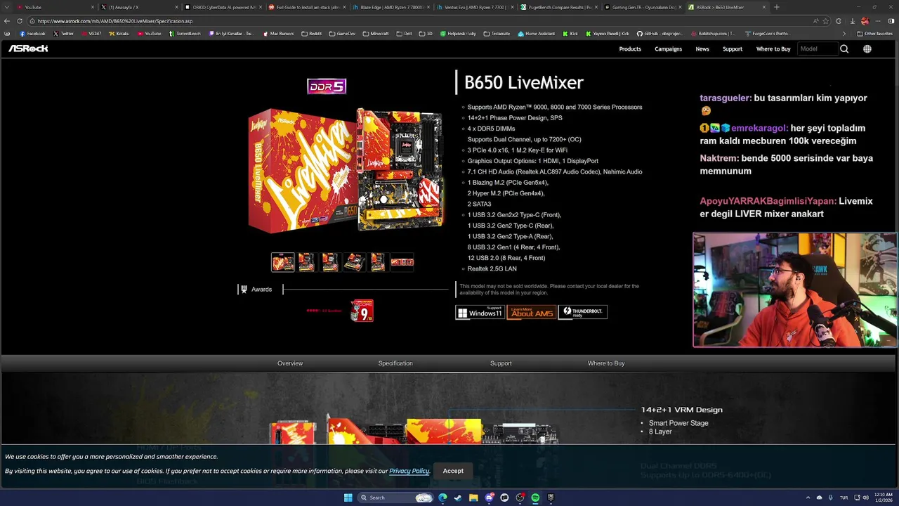
Task: Open the Support menu in header
Action: coord(733,48)
